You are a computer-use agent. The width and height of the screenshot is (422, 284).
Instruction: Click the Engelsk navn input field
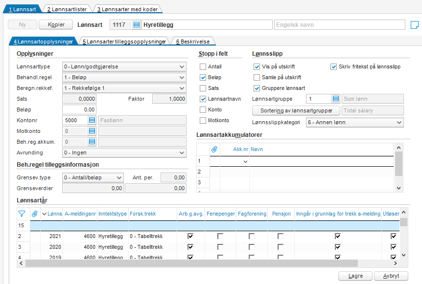tap(340, 25)
